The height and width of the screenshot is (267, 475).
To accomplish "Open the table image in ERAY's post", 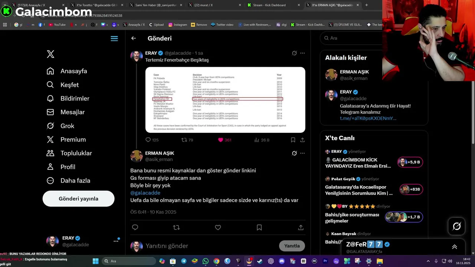I will click(x=225, y=100).
